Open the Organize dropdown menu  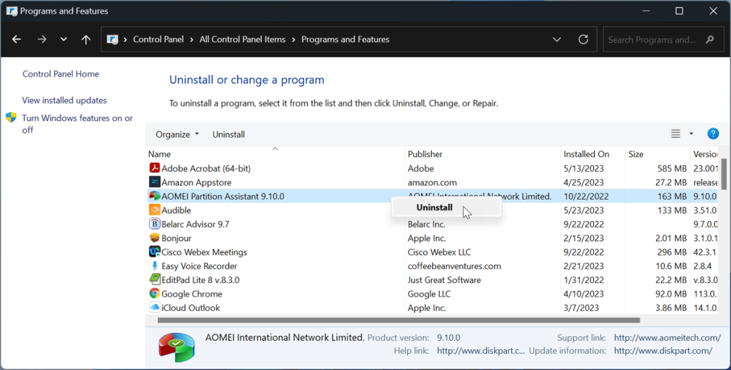pyautogui.click(x=177, y=134)
